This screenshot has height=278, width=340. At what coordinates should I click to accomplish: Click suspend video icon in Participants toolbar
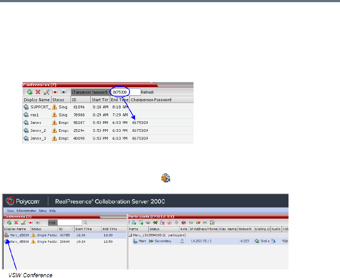tap(184, 223)
